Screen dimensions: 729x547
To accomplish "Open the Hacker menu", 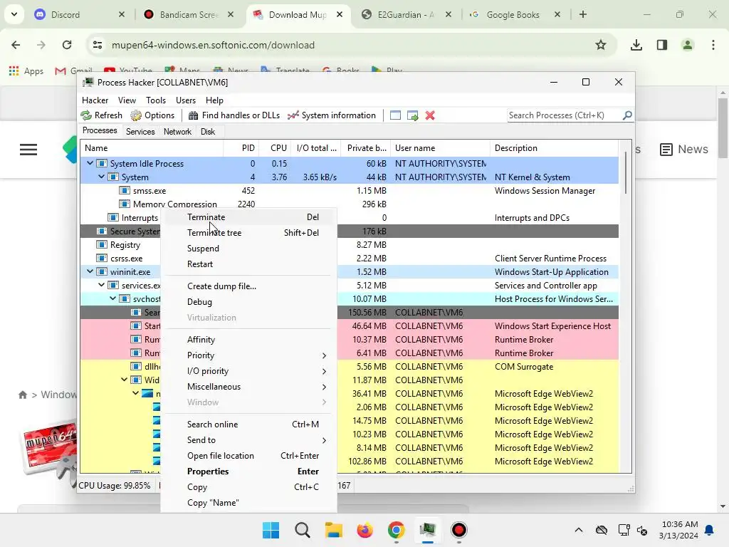I will 95,100.
